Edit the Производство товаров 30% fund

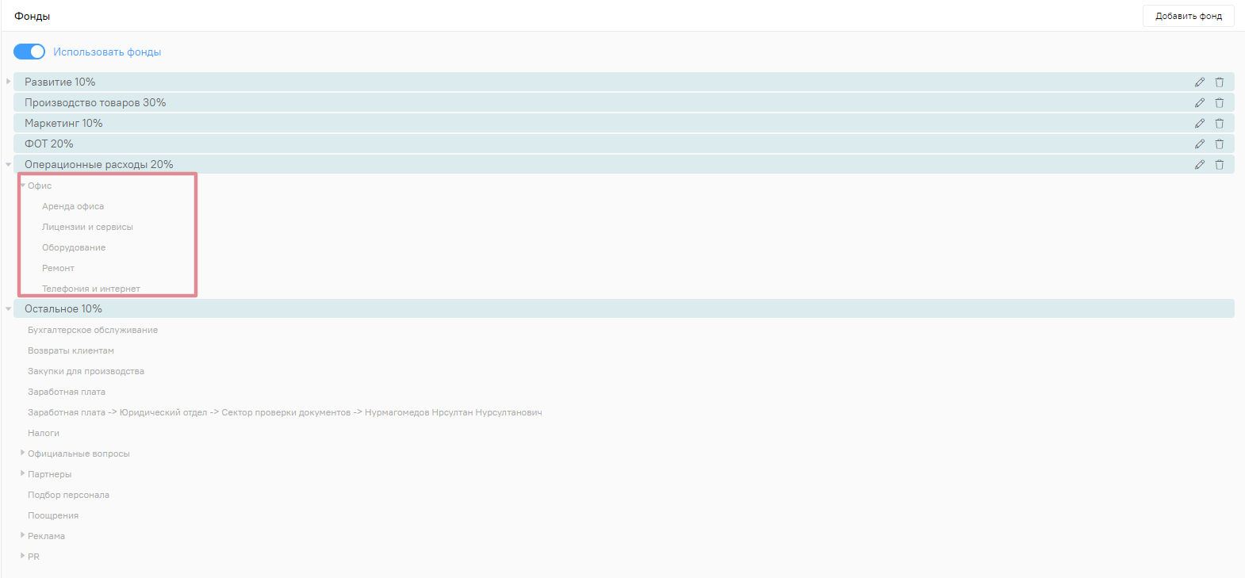tap(1199, 103)
